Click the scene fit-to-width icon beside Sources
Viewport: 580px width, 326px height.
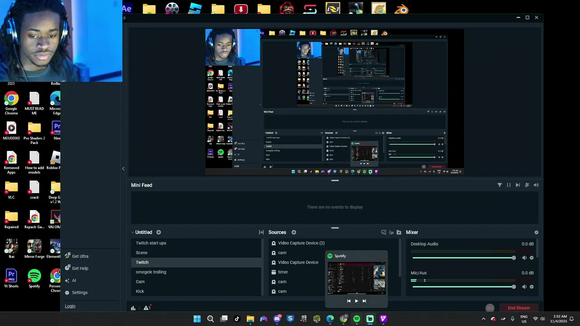(261, 232)
